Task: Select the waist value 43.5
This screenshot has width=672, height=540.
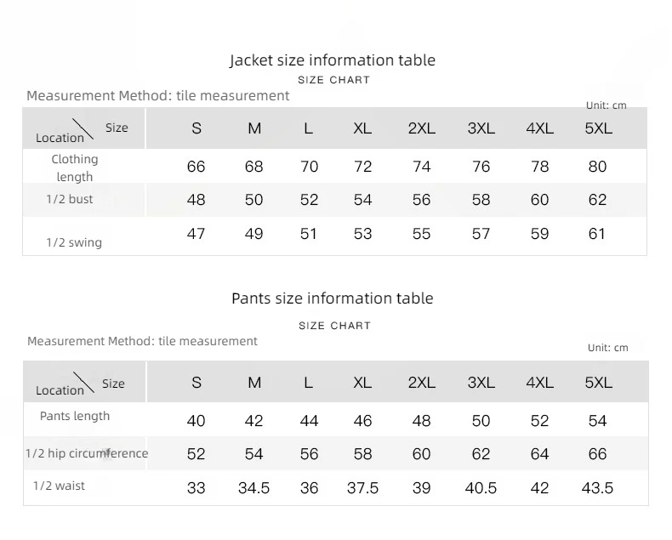Action: tap(597, 488)
